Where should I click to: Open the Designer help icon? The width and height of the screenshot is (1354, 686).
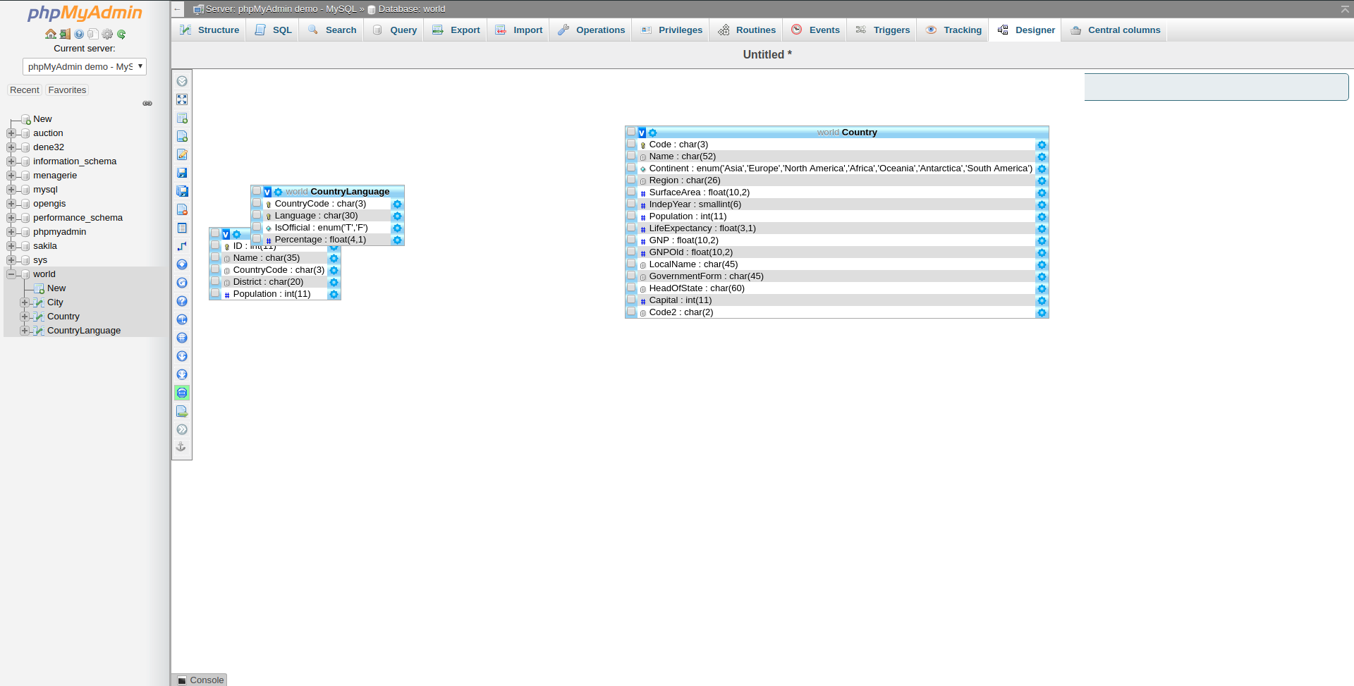click(182, 301)
